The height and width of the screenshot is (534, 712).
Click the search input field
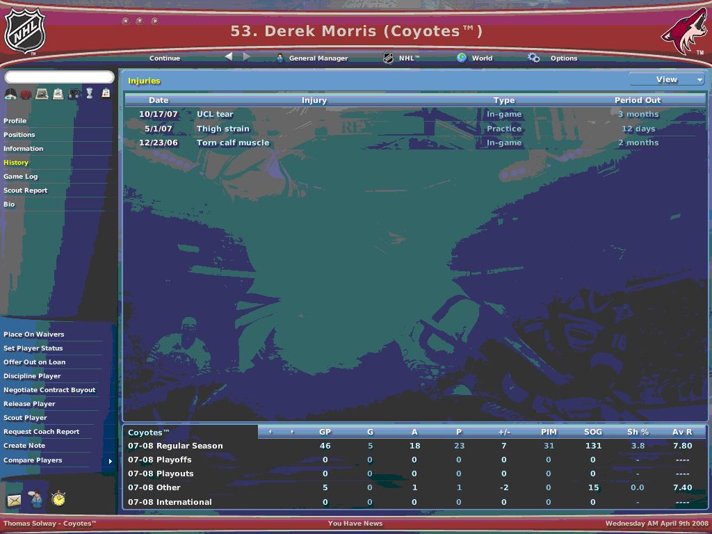[60, 77]
